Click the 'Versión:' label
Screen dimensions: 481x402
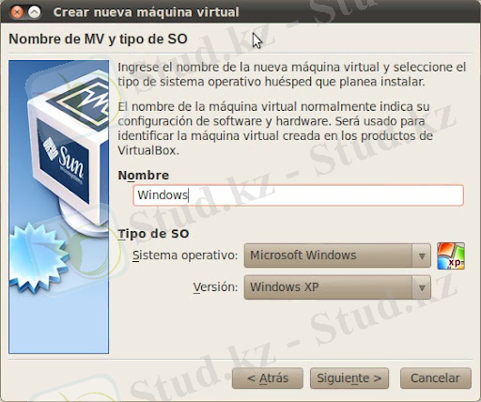pos(215,287)
